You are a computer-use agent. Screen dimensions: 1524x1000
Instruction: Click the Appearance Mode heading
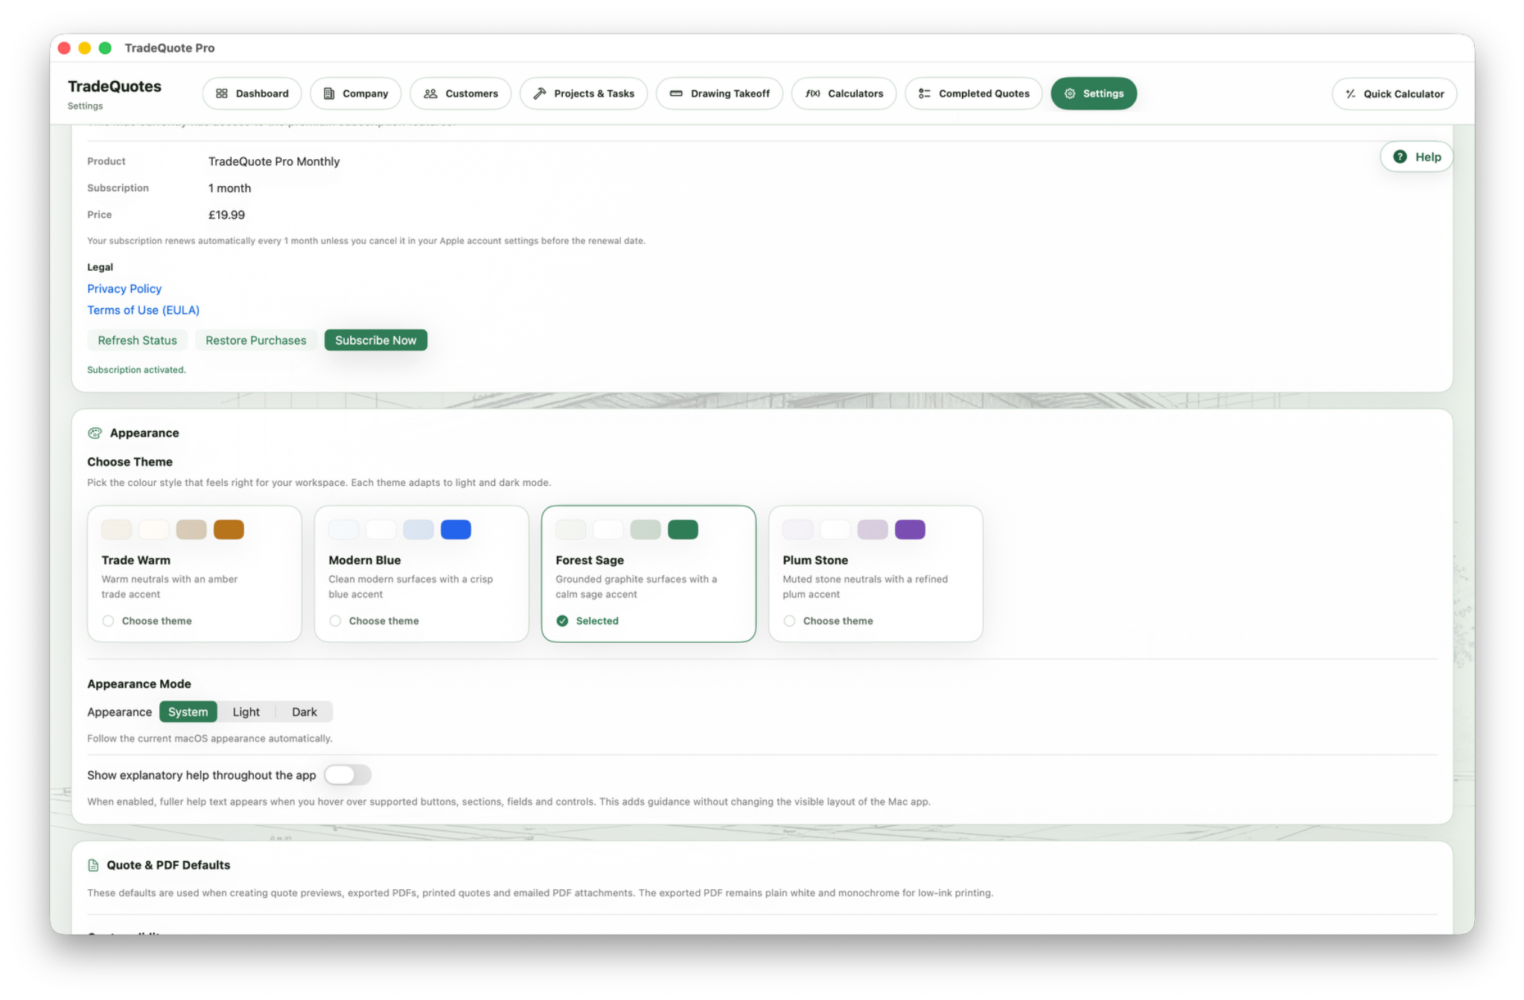tap(139, 684)
